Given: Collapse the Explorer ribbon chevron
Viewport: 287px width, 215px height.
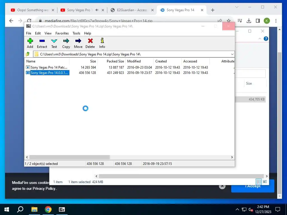Looking at the screenshot, I should coord(260,39).
